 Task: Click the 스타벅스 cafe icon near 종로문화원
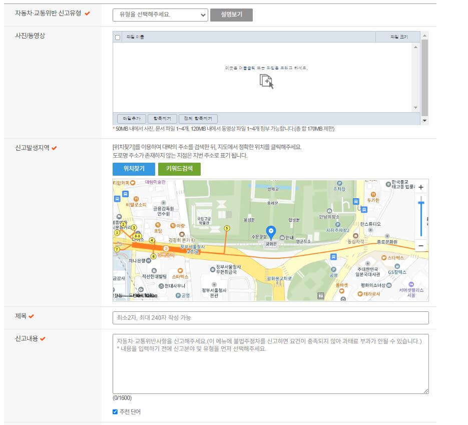tap(384, 258)
